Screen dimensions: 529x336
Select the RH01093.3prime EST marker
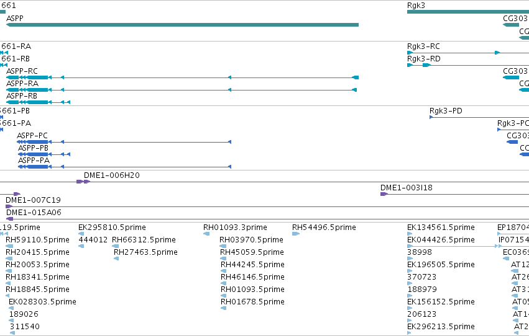pos(206,234)
